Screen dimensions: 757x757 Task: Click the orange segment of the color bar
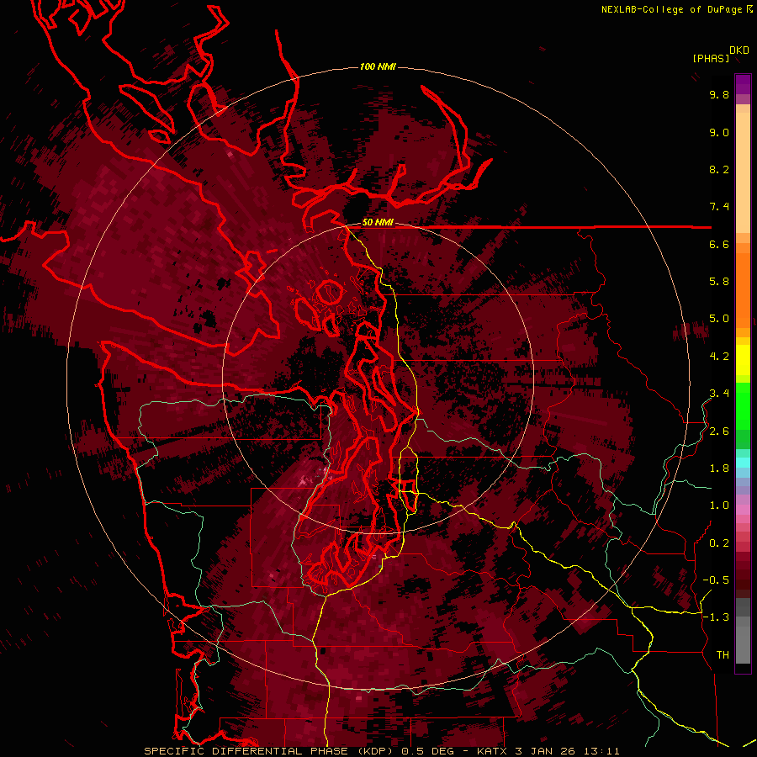(x=743, y=289)
